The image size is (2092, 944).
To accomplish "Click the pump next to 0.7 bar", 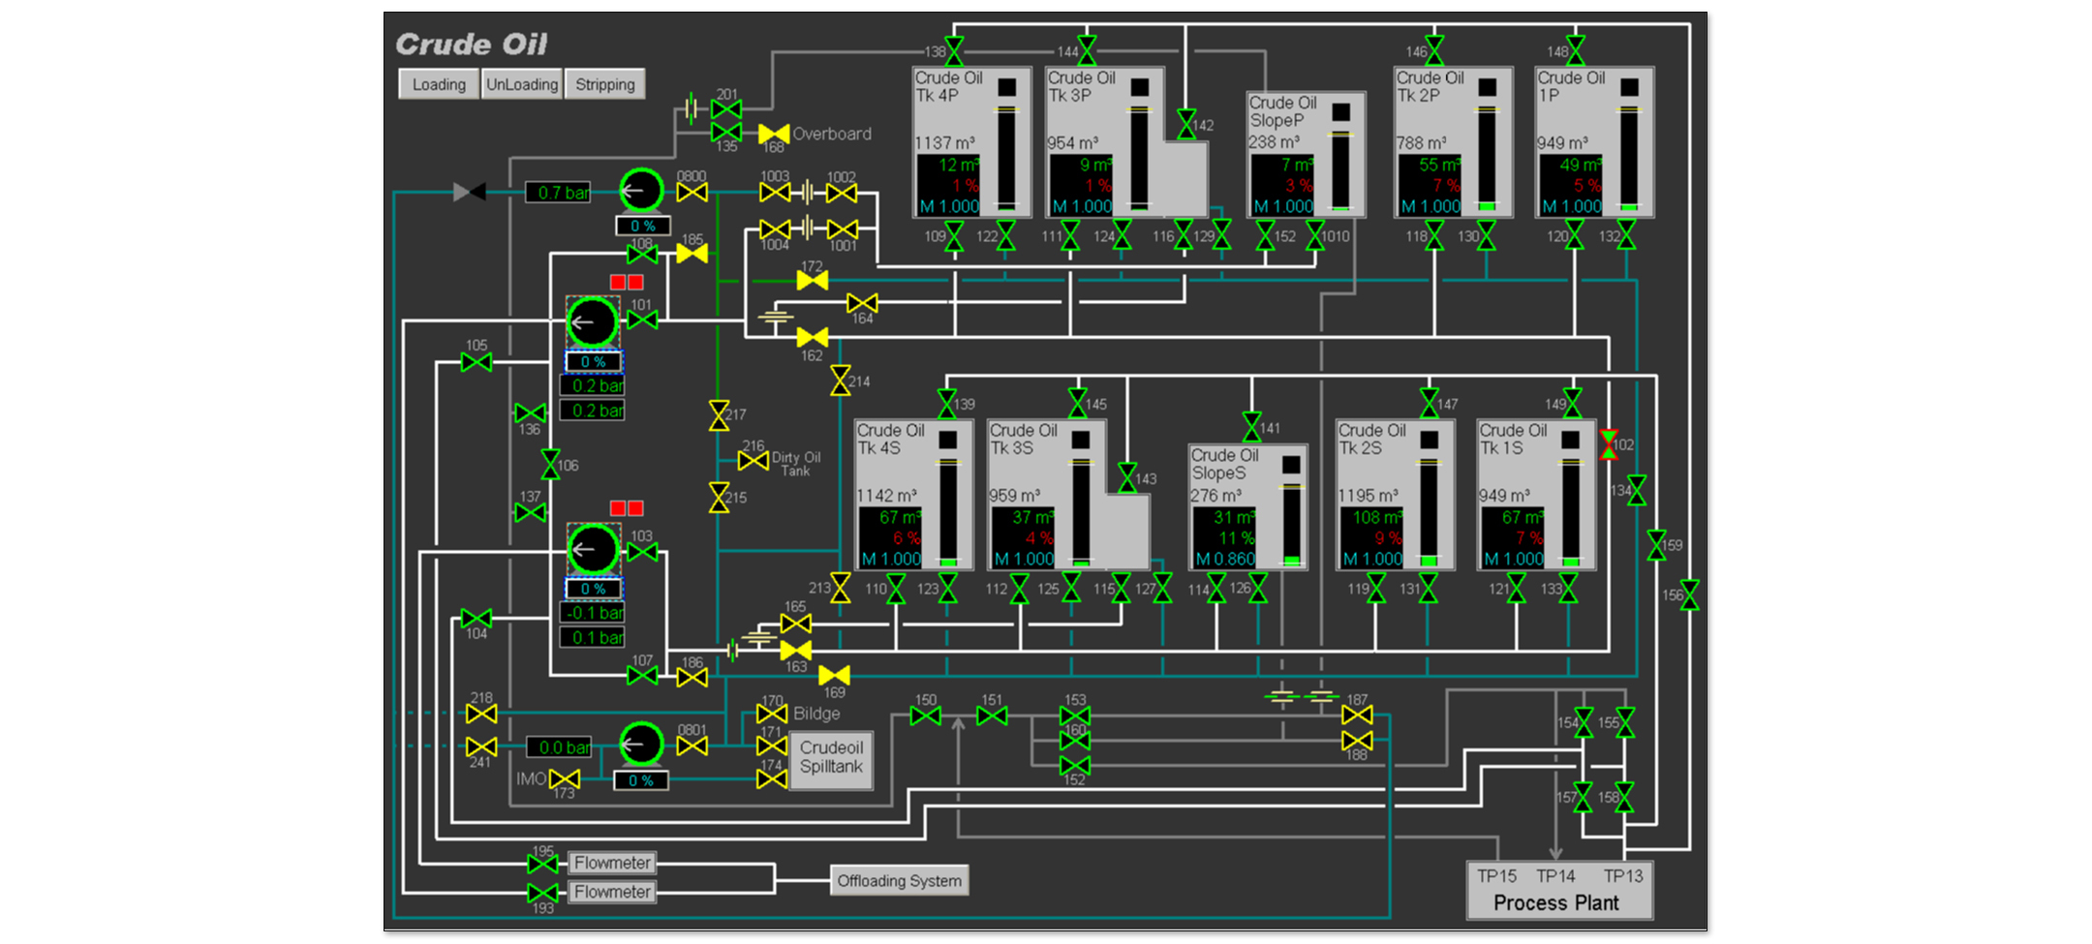I will [x=640, y=191].
